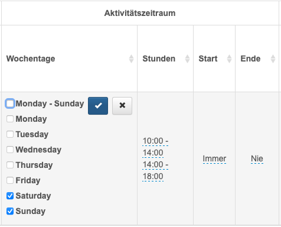The width and height of the screenshot is (281, 227).
Task: Click the Wochentage column header label
Action: pos(31,59)
